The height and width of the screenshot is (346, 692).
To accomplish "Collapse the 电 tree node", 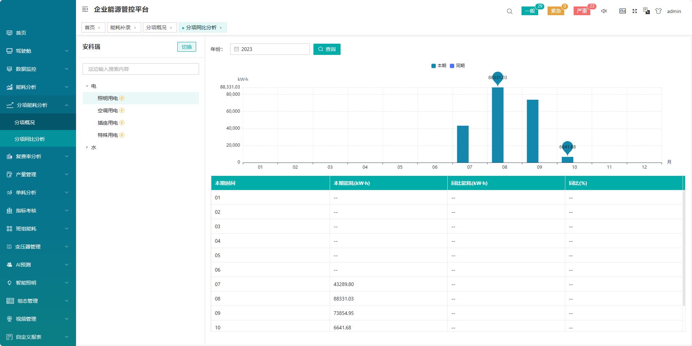I will (x=87, y=86).
